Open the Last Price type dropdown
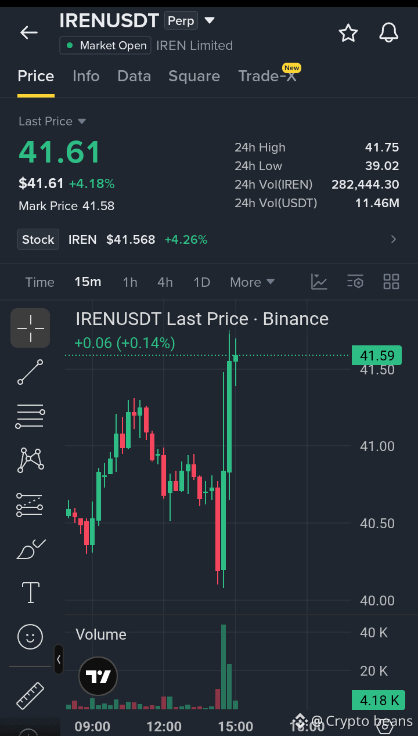418x736 pixels. click(x=52, y=121)
